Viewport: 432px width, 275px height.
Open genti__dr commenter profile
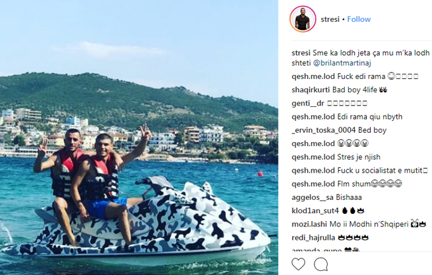[308, 103]
